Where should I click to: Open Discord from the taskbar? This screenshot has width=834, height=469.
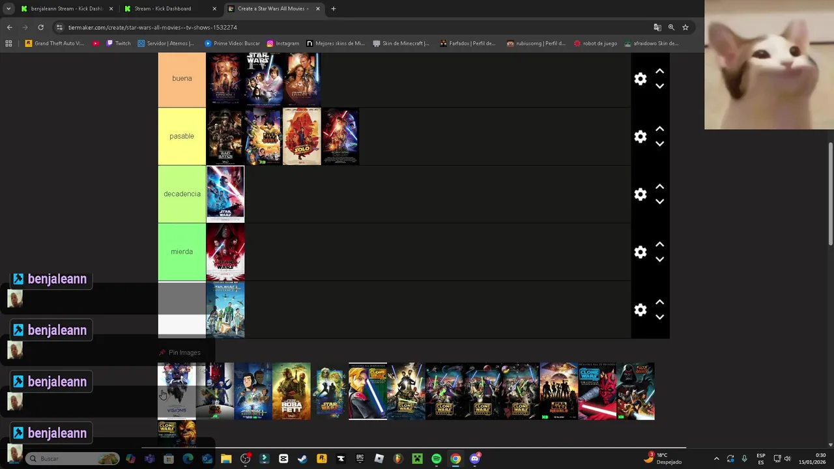[475, 459]
